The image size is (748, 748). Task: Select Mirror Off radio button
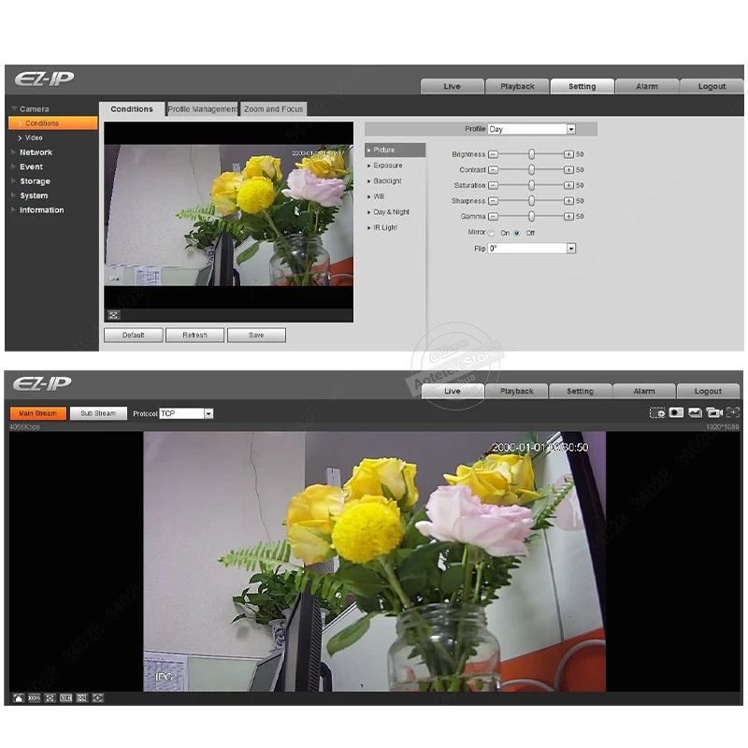(x=517, y=233)
